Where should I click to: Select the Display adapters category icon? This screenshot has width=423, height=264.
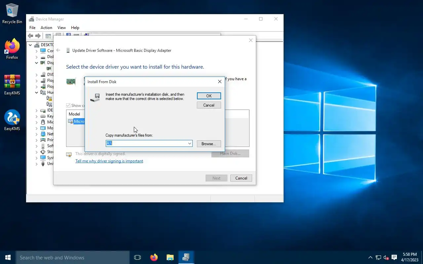click(43, 63)
